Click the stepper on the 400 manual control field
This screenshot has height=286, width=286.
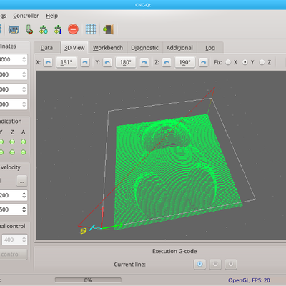click(24, 240)
